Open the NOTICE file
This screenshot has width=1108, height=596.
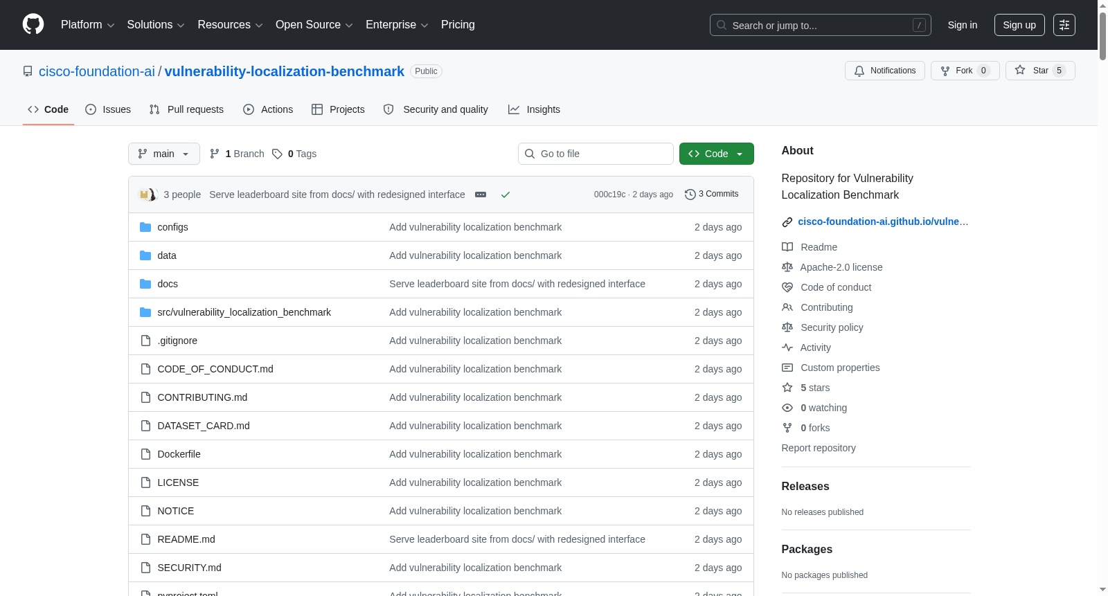point(176,511)
